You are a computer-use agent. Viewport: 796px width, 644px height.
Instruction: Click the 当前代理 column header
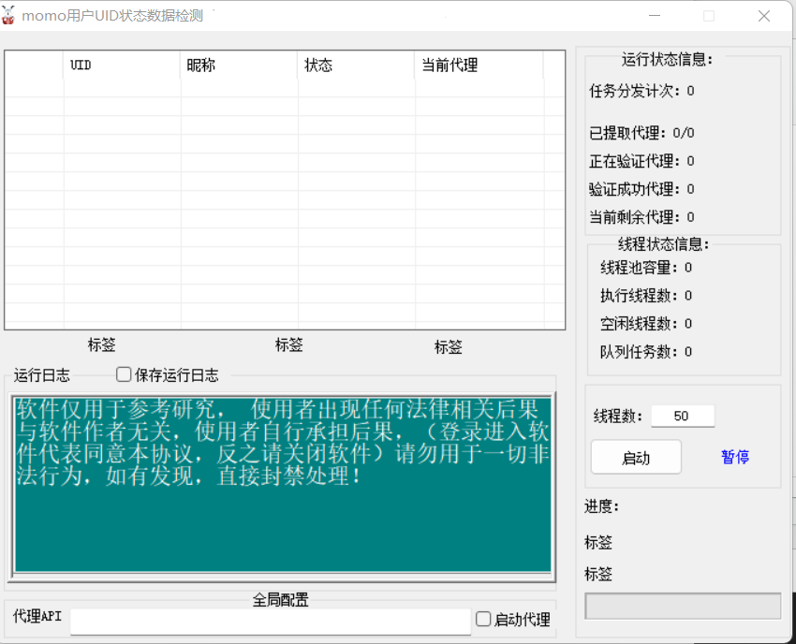coord(478,66)
